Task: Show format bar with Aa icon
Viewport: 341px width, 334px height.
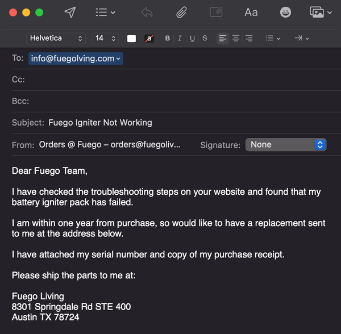Action: click(x=251, y=12)
